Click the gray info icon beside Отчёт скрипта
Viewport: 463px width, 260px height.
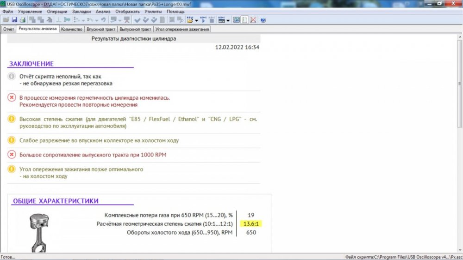pos(12,76)
